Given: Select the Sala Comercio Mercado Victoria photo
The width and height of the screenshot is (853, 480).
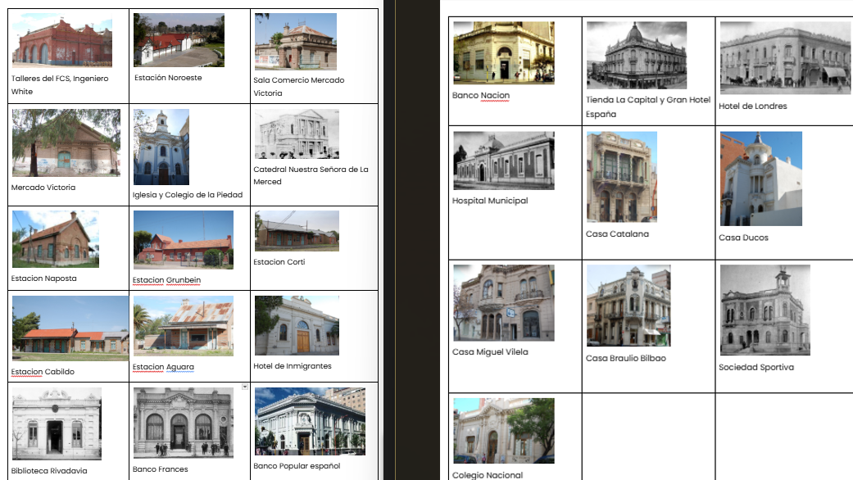Looking at the screenshot, I should point(295,42).
